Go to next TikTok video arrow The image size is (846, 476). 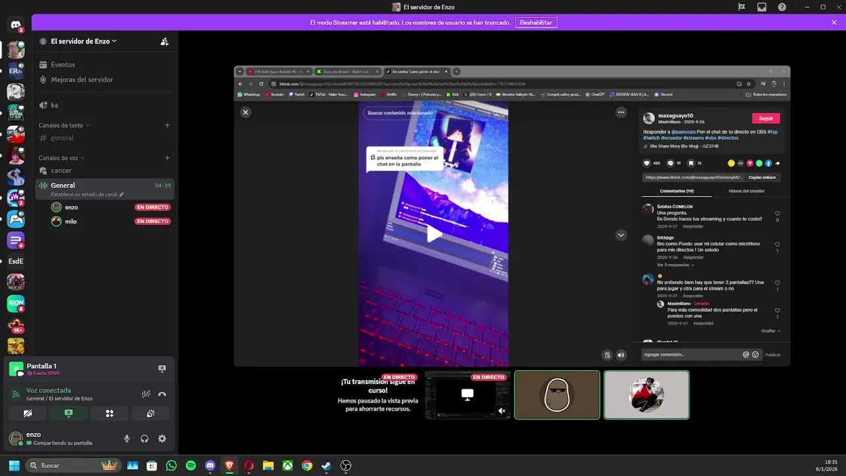pyautogui.click(x=621, y=235)
